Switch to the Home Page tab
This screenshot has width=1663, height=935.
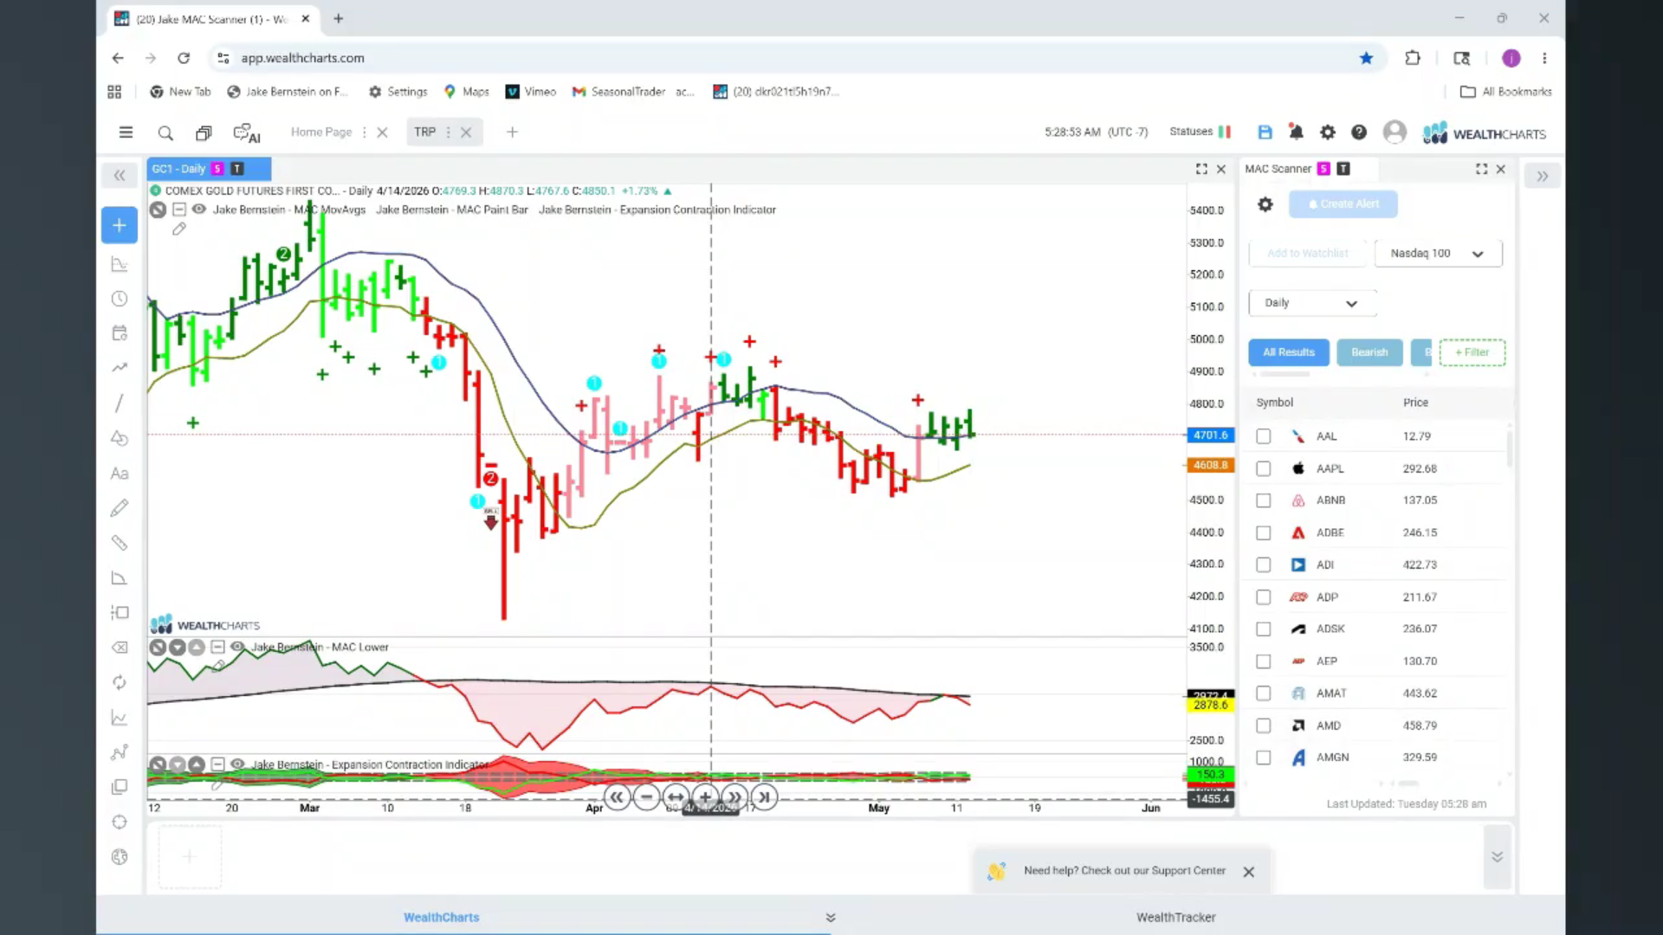321,132
